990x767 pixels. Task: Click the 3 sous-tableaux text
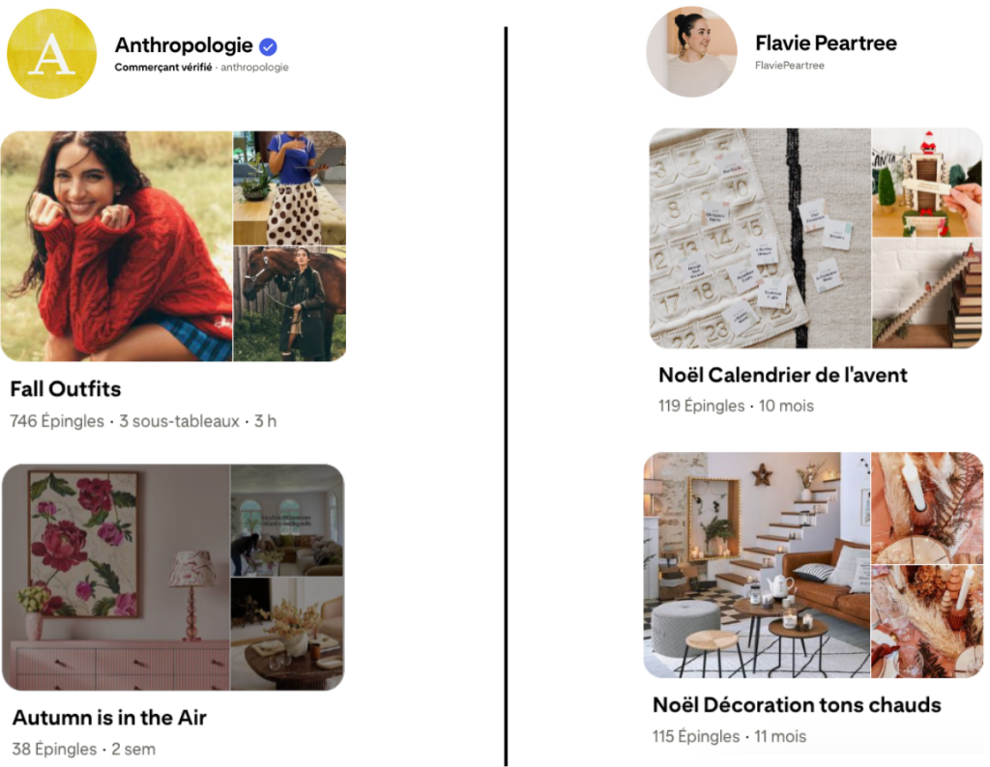pyautogui.click(x=179, y=421)
